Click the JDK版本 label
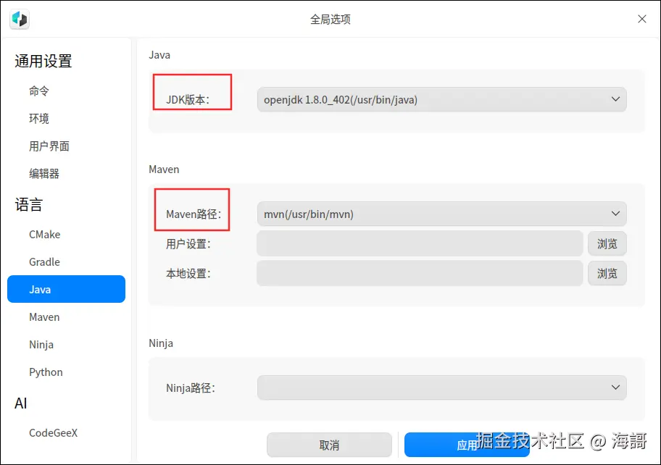Screen dimensions: 661x465 [x=188, y=100]
